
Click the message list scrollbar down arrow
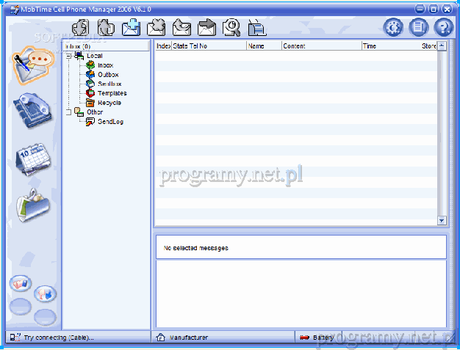pos(442,220)
